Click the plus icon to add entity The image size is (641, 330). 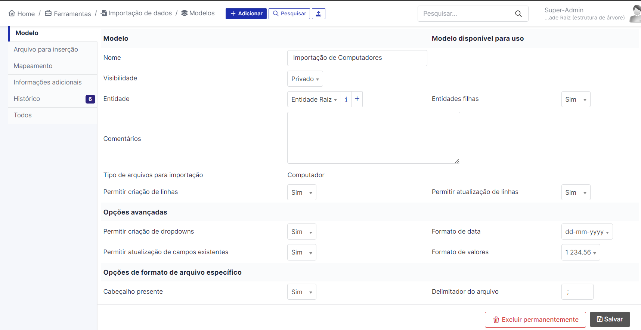point(357,99)
